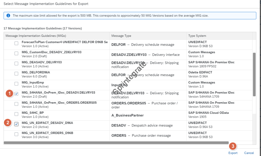Click the Type System column header
The width and height of the screenshot is (261, 156).
(197, 36)
